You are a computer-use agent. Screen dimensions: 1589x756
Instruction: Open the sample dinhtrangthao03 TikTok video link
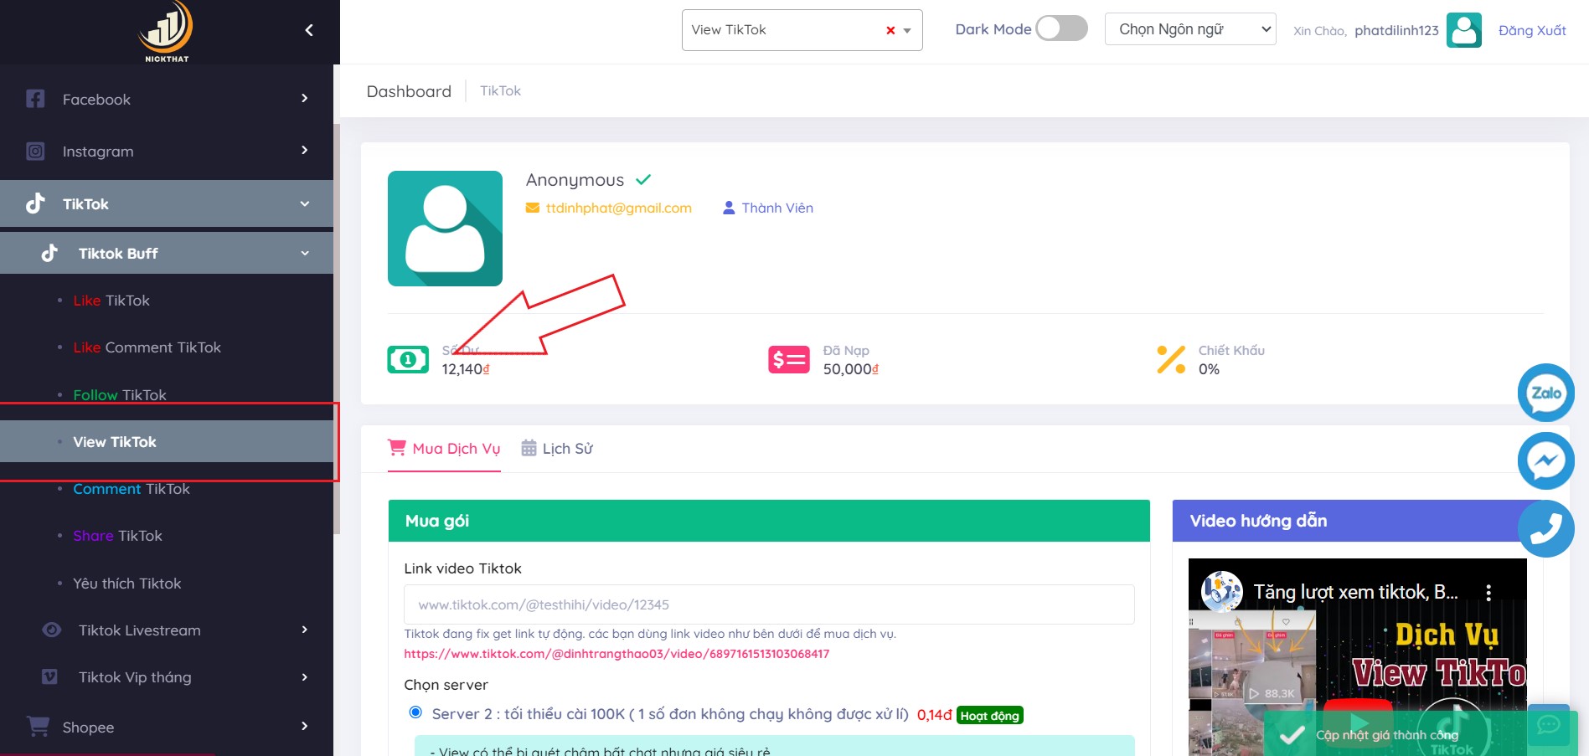point(617,654)
